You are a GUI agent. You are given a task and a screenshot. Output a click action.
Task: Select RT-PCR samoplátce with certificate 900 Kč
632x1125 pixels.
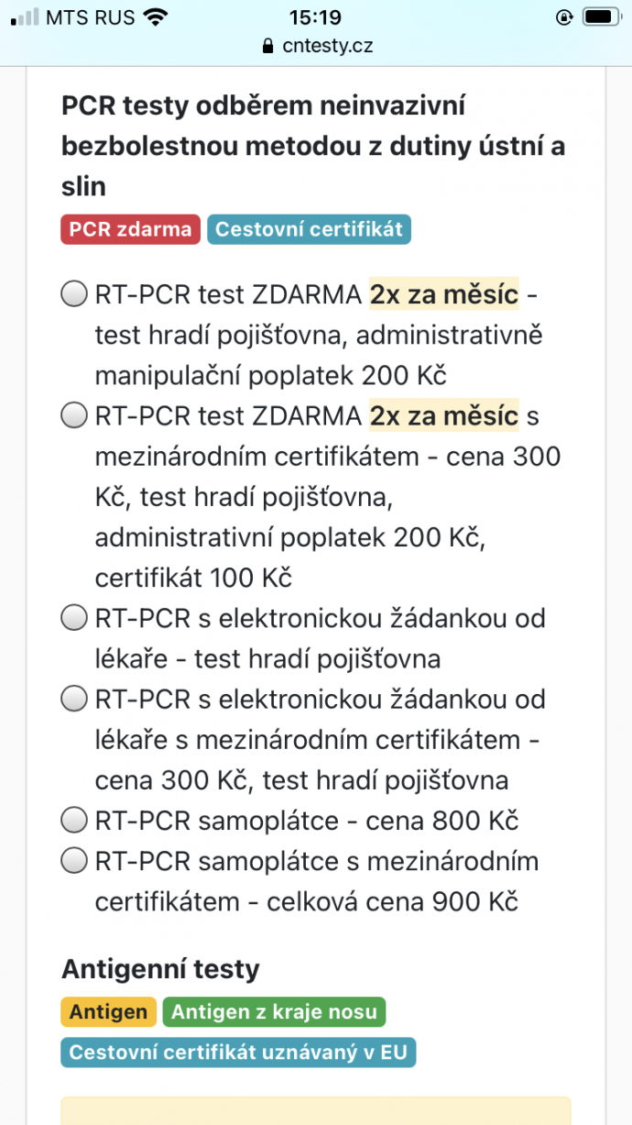coord(73,861)
